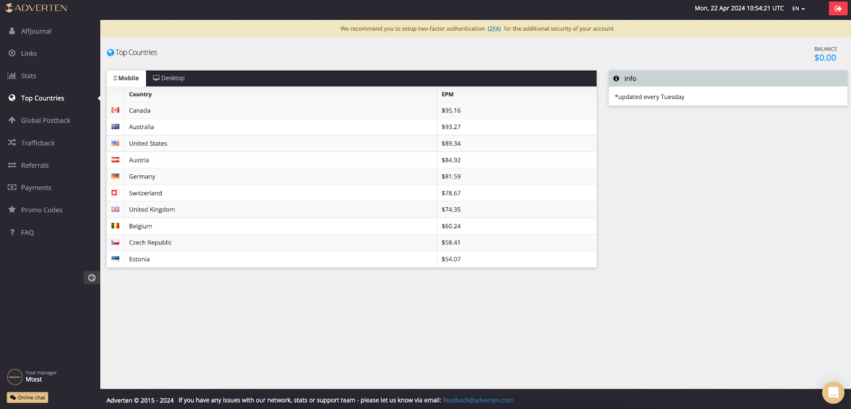851x409 pixels.
Task: Click the $95.16 EPM value
Action: (451, 110)
